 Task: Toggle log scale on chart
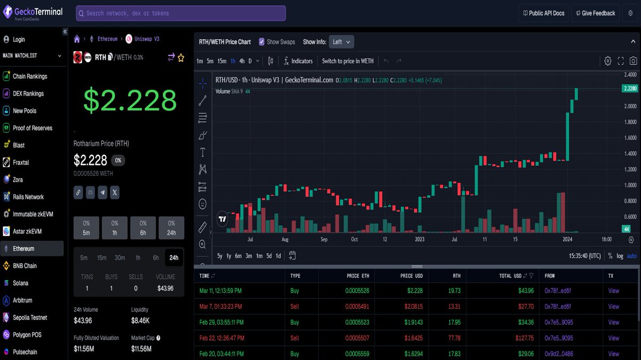pos(620,256)
